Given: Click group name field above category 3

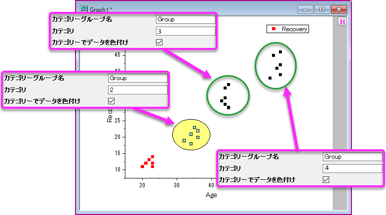Looking at the screenshot, I should [186, 19].
